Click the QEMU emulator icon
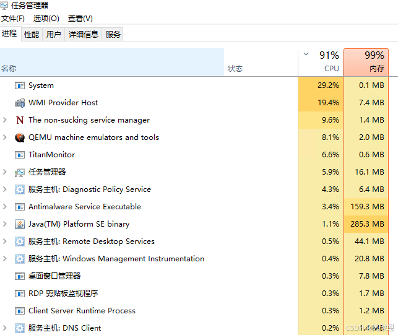The width and height of the screenshot is (398, 335). (20, 137)
